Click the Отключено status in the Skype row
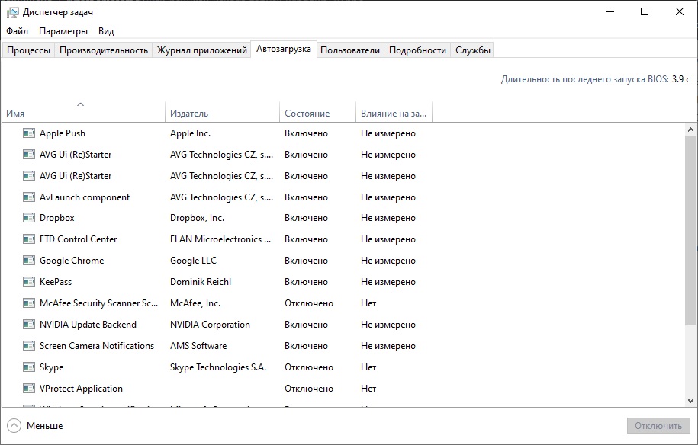 (x=309, y=367)
